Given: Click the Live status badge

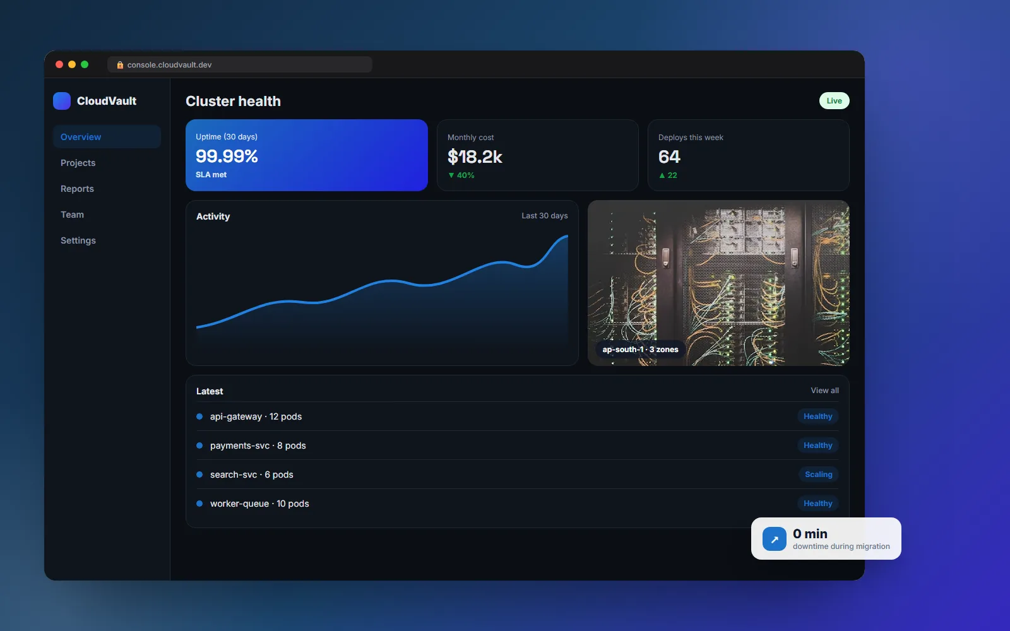Looking at the screenshot, I should [x=835, y=101].
